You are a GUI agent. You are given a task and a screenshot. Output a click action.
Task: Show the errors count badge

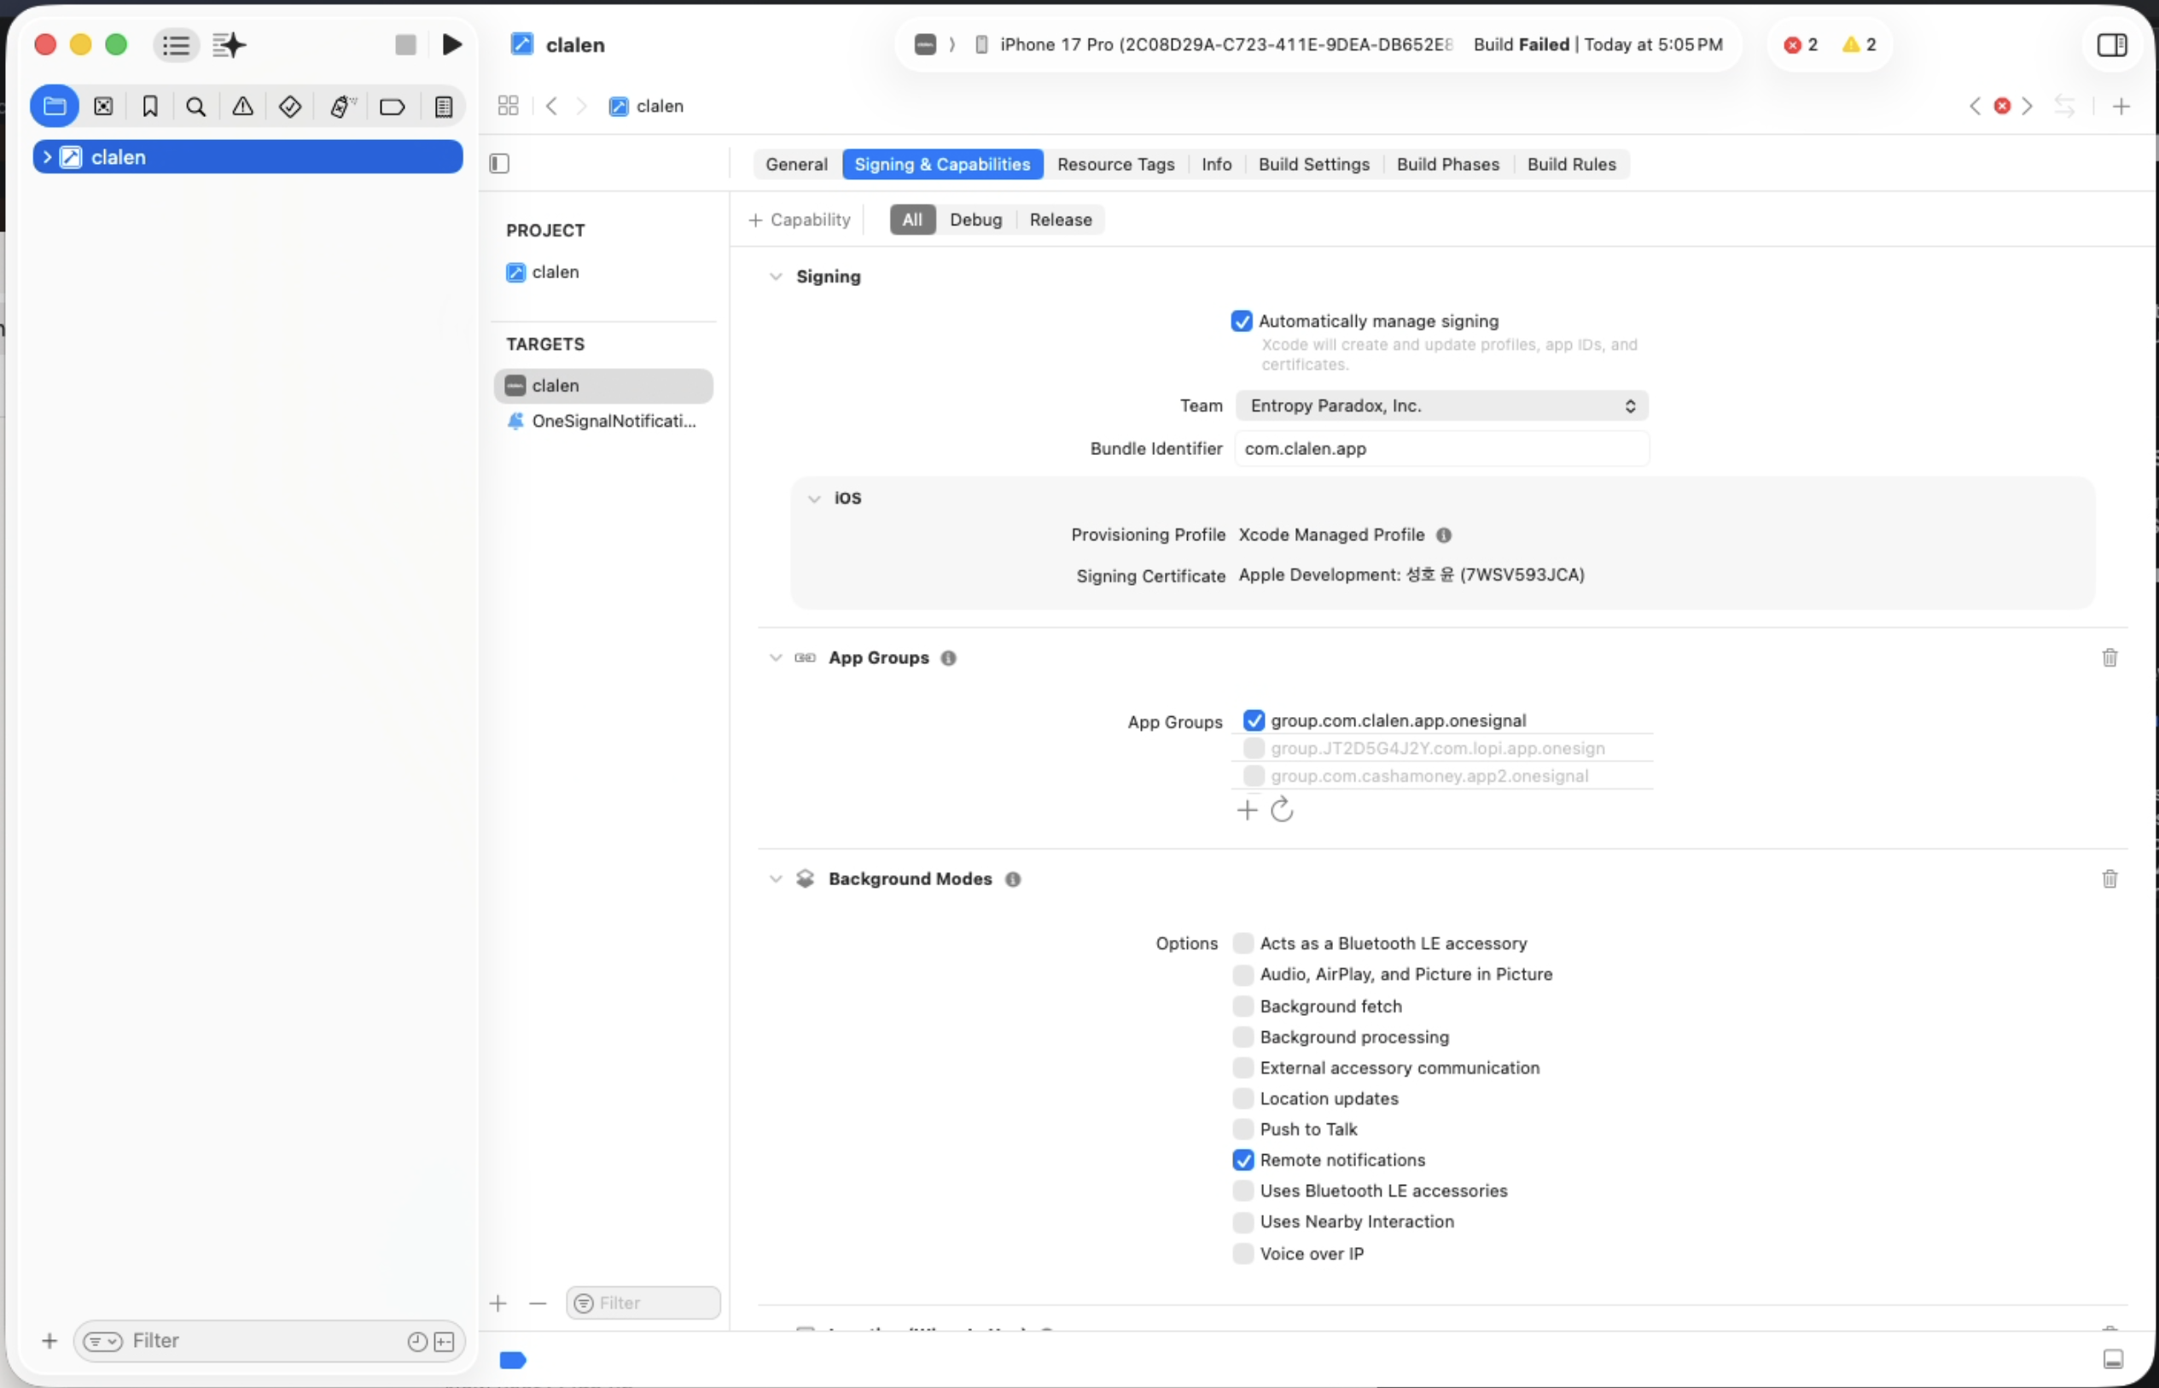click(1800, 44)
